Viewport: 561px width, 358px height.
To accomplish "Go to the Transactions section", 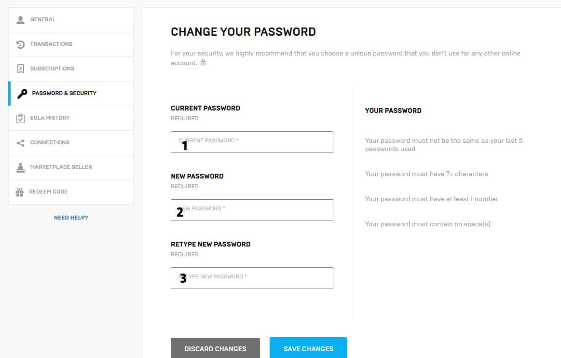I will tap(51, 44).
